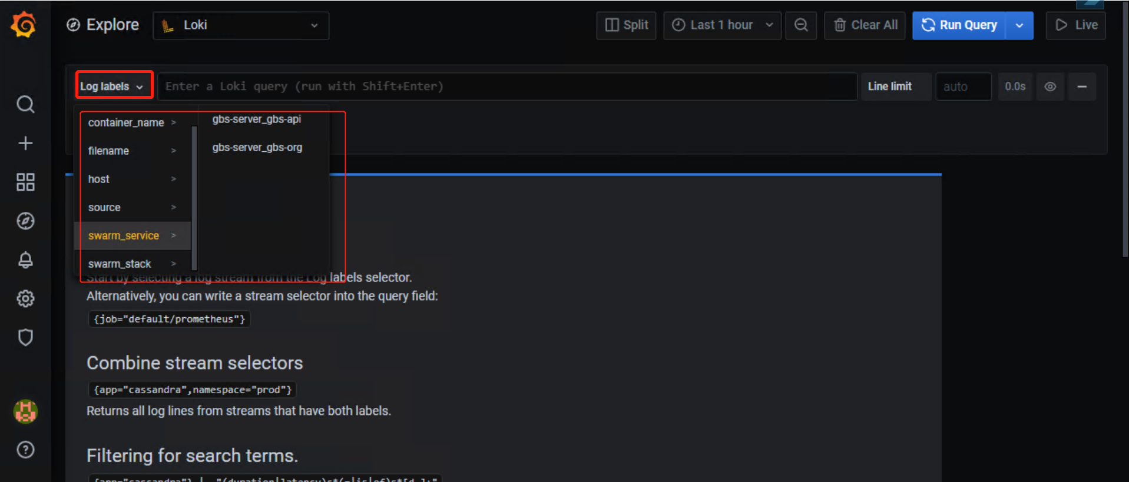Expand the Last 1 hour time picker
Screen dimensions: 1129x482
pyautogui.click(x=722, y=25)
